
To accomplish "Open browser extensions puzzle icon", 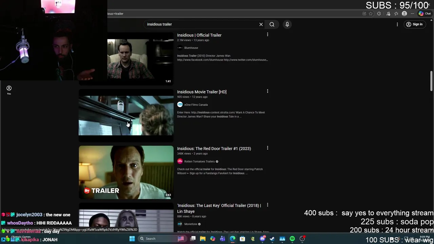I will [379, 14].
